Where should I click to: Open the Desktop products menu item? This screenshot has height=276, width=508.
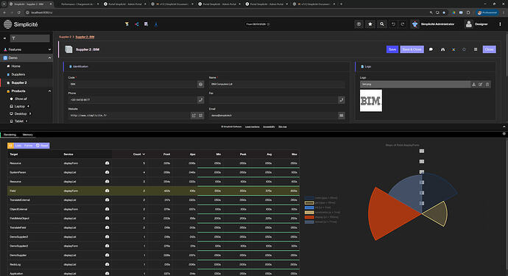21,113
